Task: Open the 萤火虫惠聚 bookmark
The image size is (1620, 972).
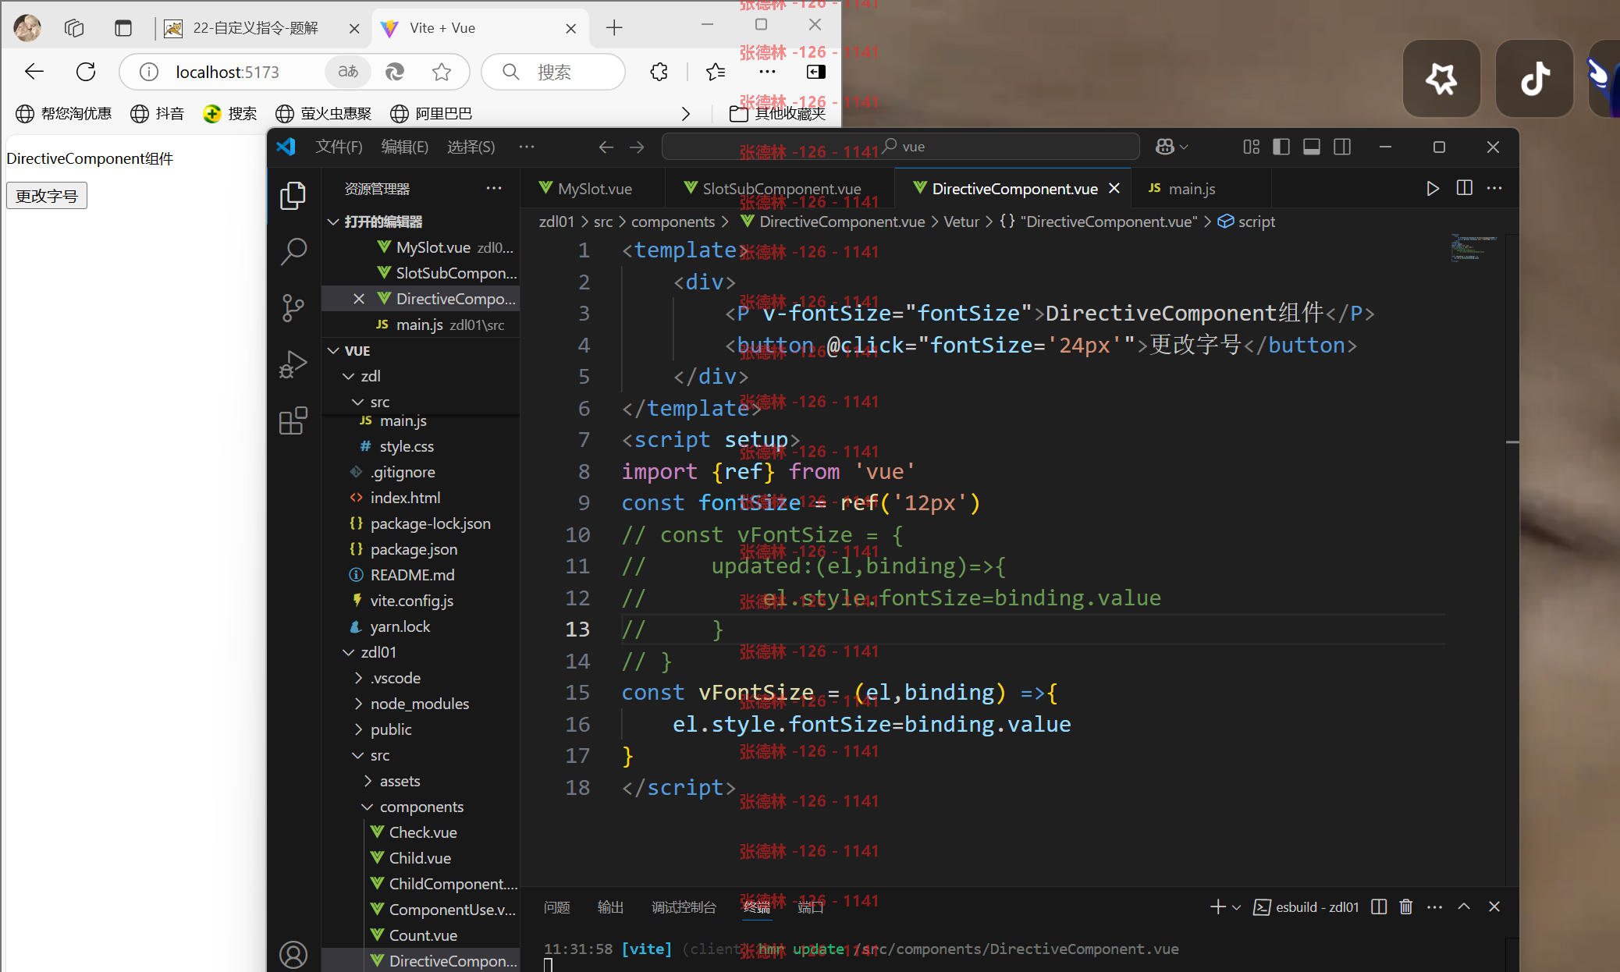Action: pos(323,114)
